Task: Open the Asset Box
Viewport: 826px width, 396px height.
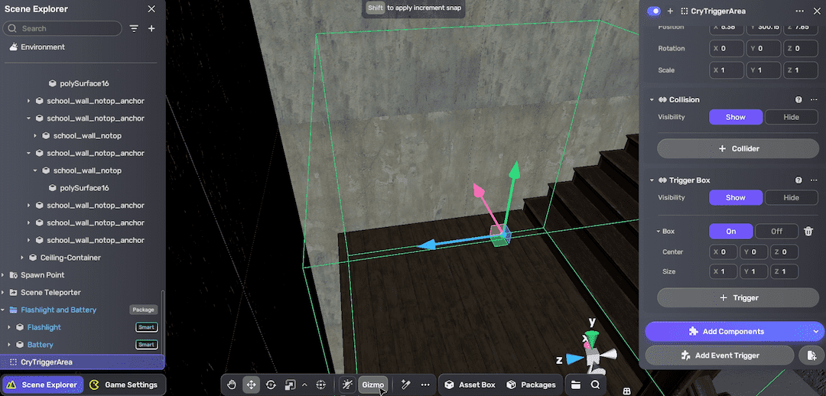Action: point(470,385)
